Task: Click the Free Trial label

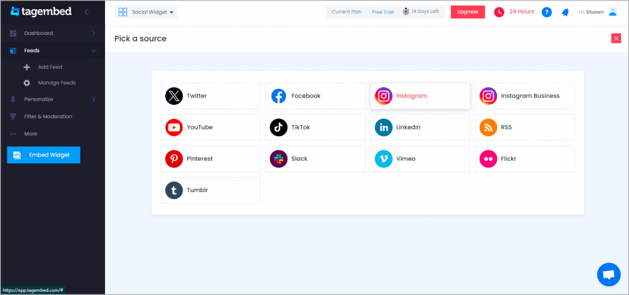Action: [383, 12]
